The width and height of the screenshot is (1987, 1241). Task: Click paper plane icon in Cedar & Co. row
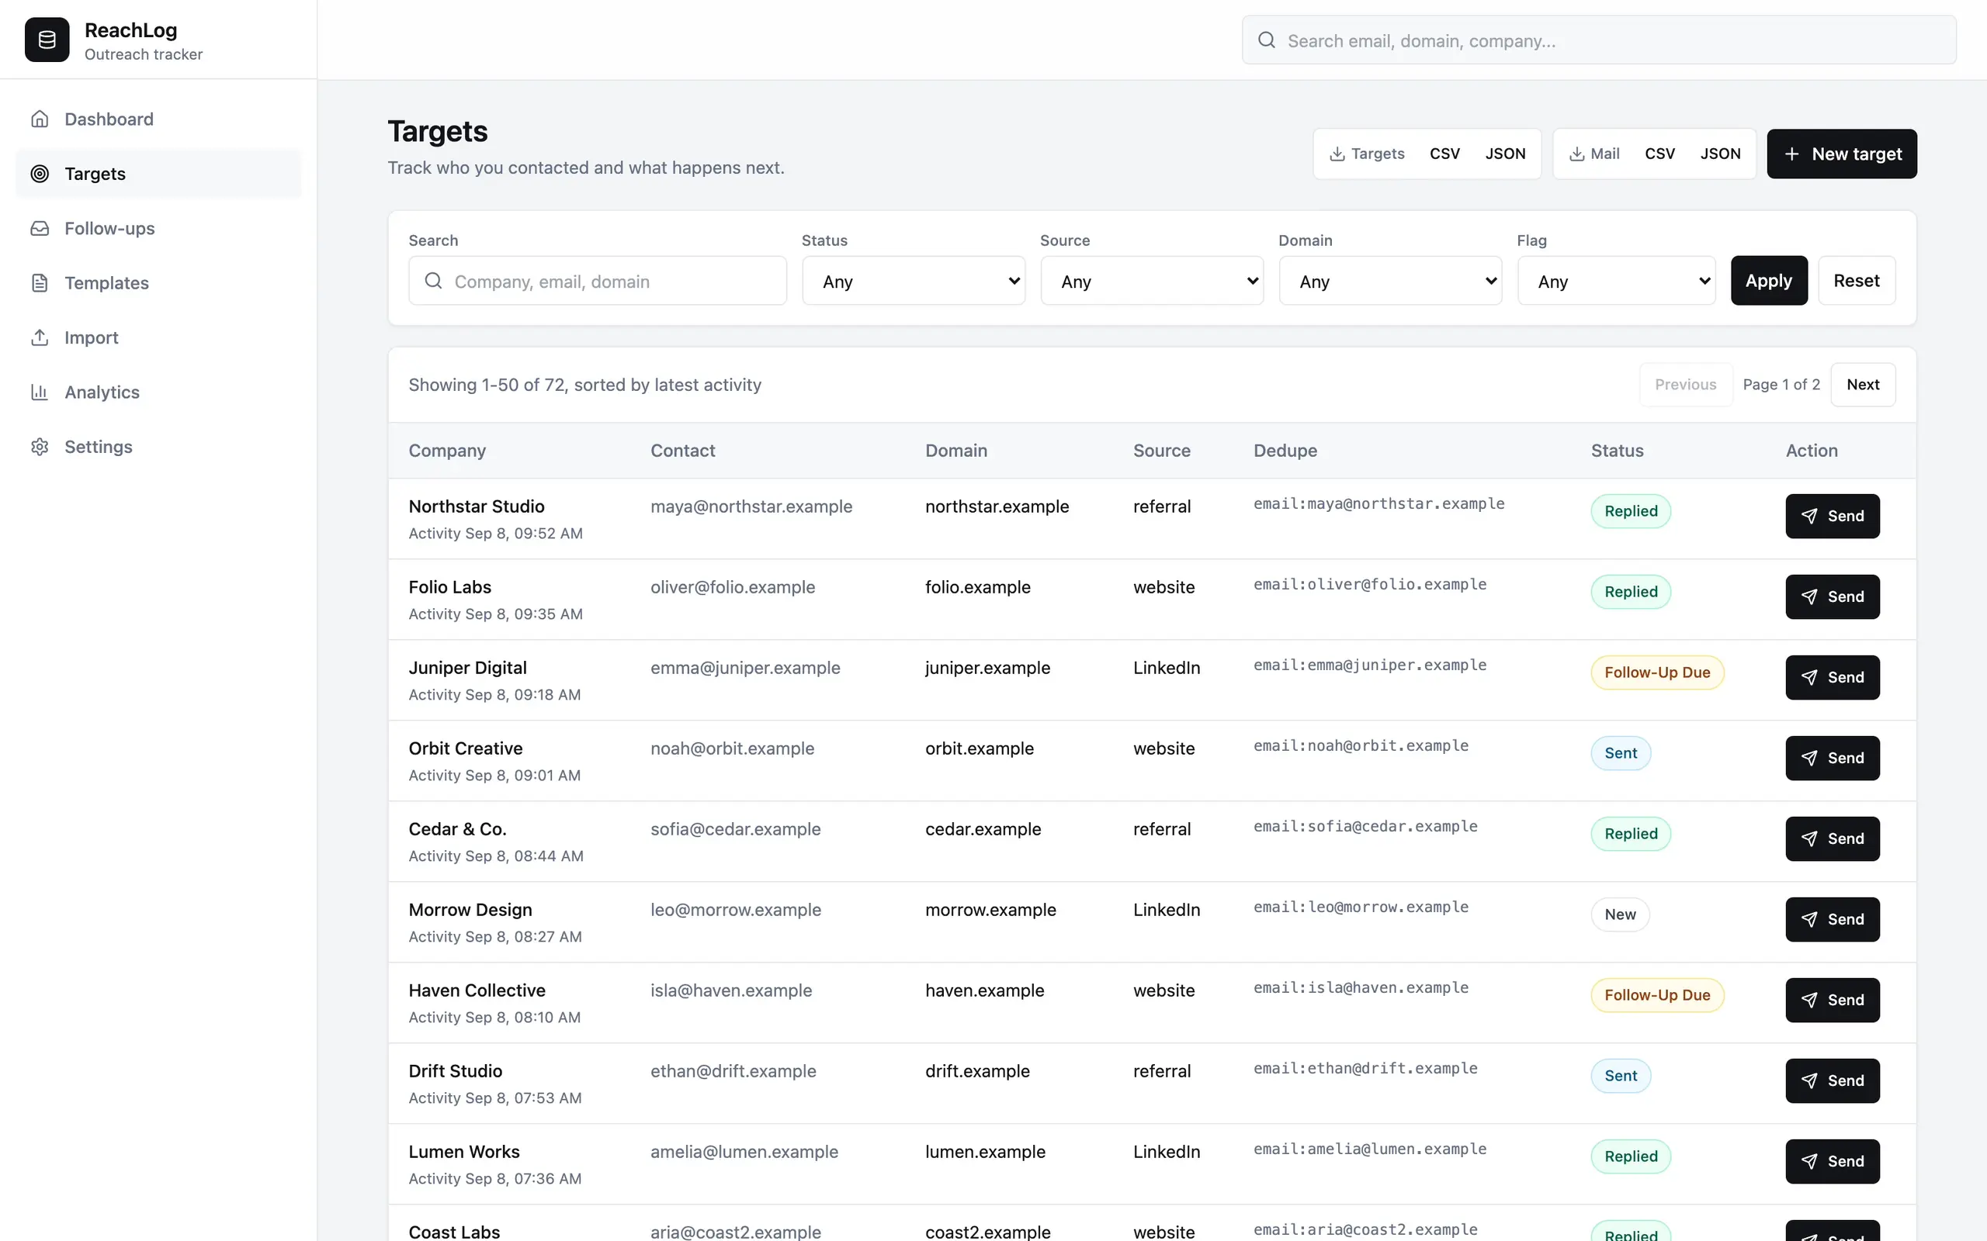tap(1808, 838)
